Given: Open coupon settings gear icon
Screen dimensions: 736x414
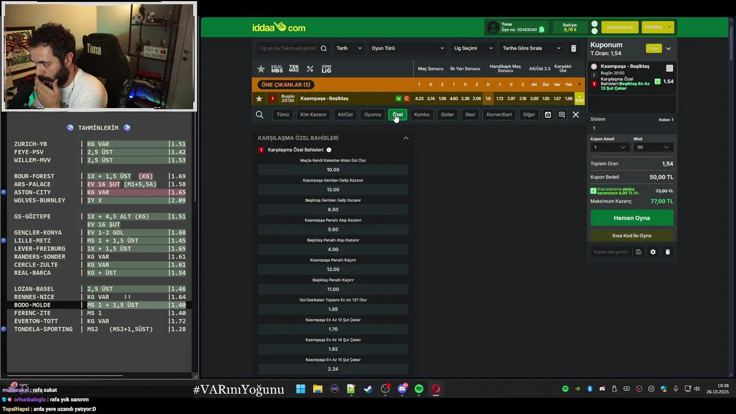Looking at the screenshot, I should [x=653, y=252].
